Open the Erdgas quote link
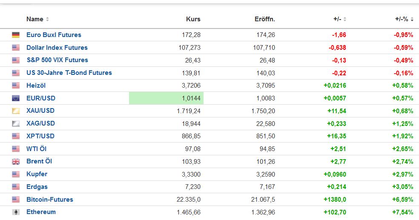This screenshot has height=220, width=419. (x=37, y=187)
